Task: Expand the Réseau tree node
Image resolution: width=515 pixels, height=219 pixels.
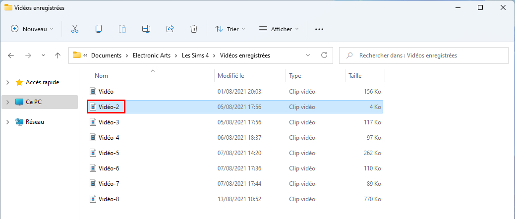Action: point(7,122)
